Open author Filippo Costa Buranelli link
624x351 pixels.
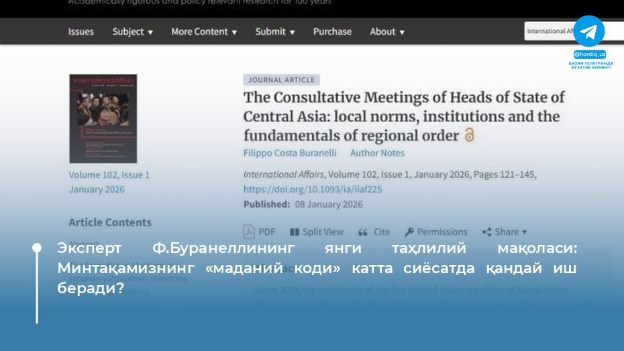(290, 153)
